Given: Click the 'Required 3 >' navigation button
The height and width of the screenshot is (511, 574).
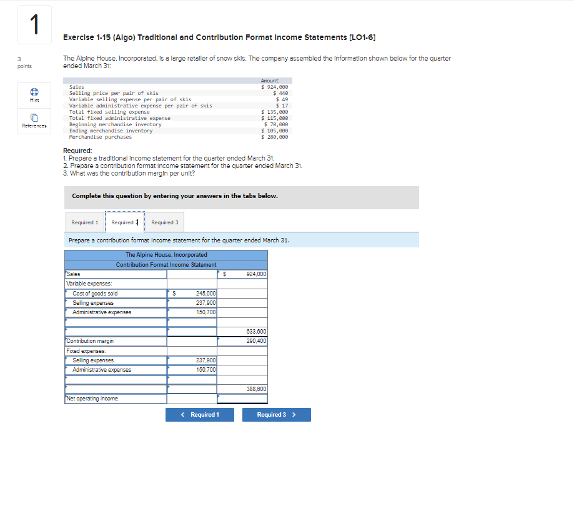Looking at the screenshot, I should tap(276, 414).
